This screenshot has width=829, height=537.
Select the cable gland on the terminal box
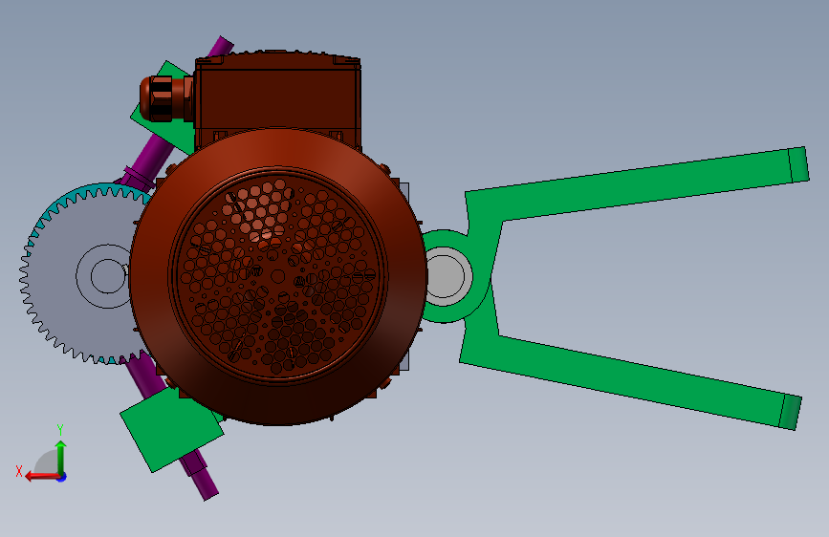[165, 98]
